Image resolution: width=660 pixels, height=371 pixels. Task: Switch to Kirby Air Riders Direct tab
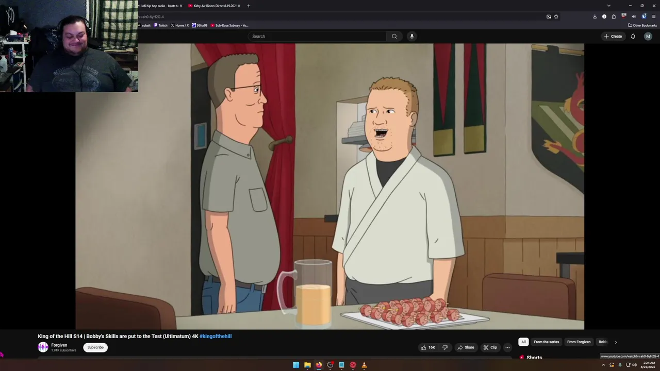coord(214,6)
